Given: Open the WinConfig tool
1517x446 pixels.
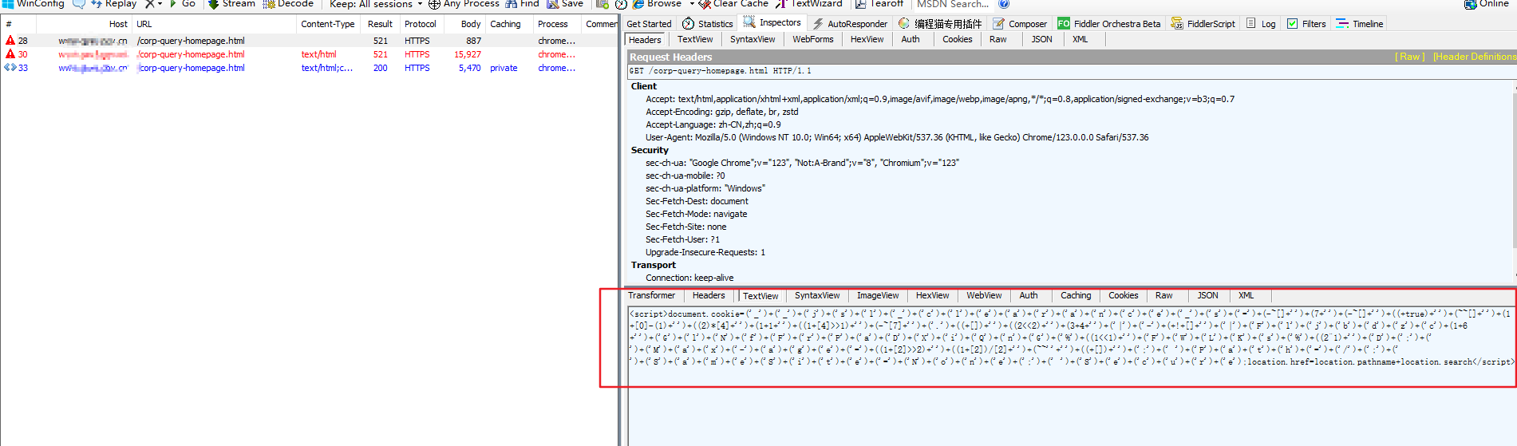Looking at the screenshot, I should coord(34,4).
